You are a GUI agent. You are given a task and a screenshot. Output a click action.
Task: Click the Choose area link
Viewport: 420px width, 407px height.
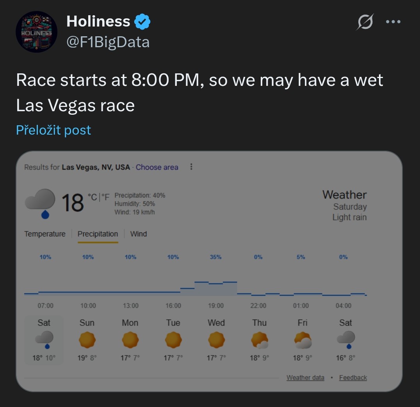[157, 167]
